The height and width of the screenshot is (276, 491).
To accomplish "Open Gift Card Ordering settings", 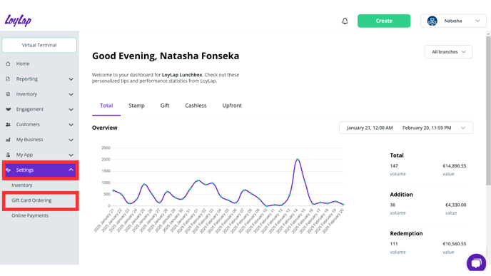I will click(31, 200).
